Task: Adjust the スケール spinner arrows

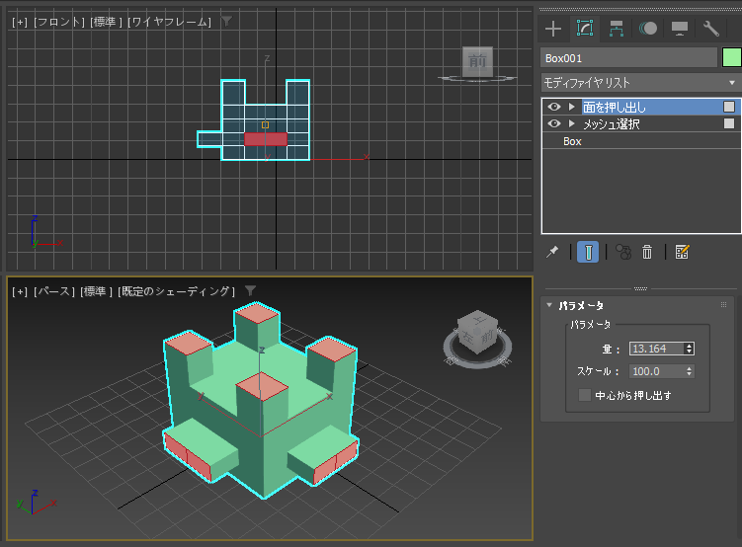Action: pos(690,371)
